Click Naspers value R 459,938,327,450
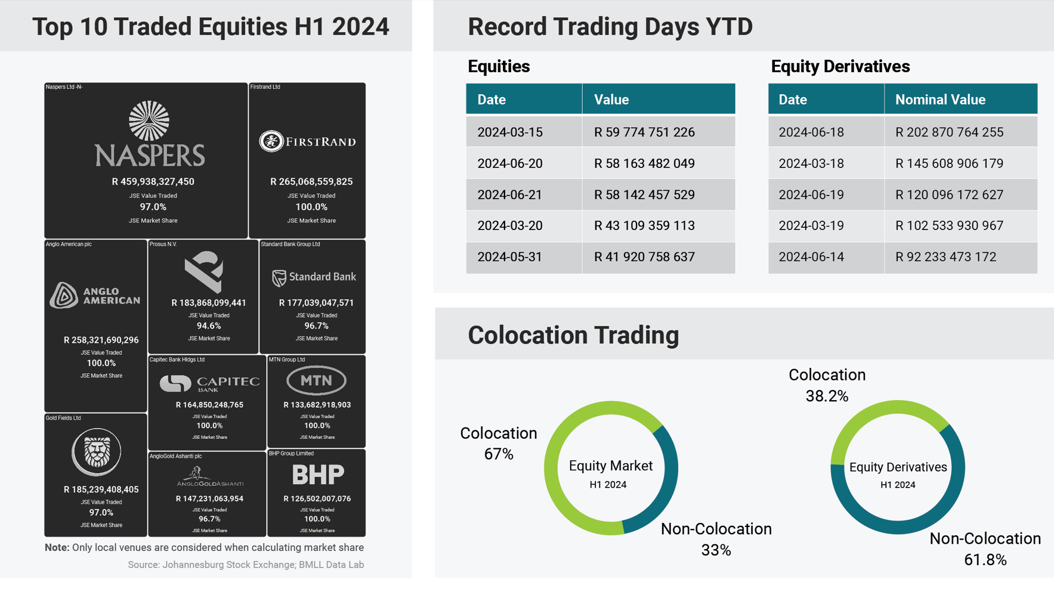Image resolution: width=1054 pixels, height=589 pixels. (x=153, y=181)
